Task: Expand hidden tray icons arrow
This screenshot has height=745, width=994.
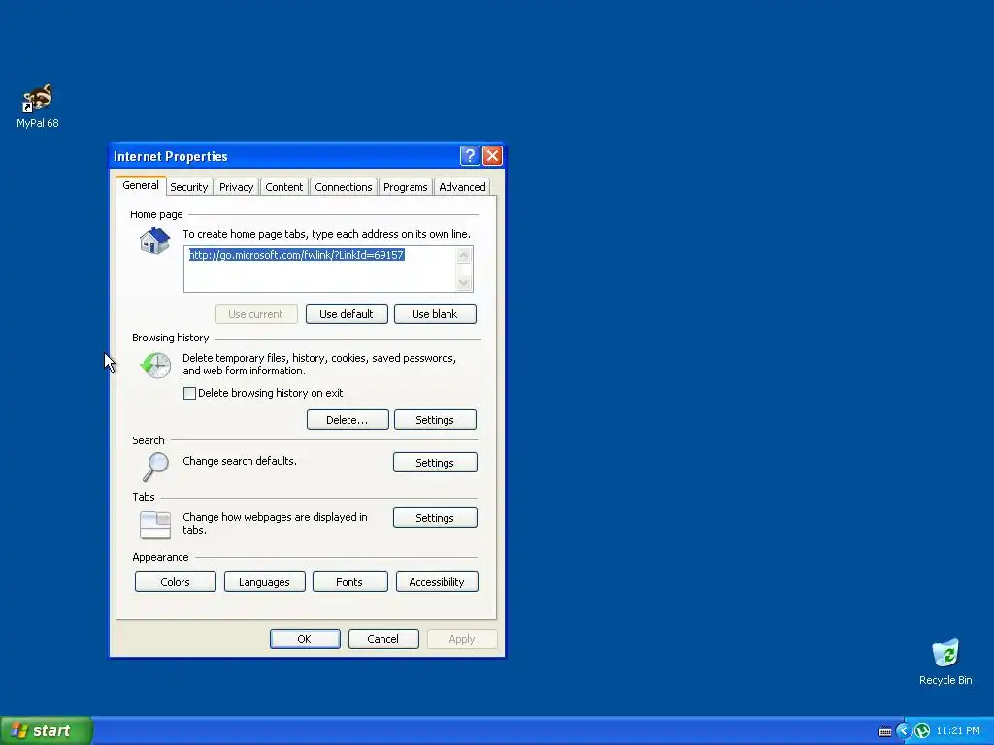Action: [903, 731]
